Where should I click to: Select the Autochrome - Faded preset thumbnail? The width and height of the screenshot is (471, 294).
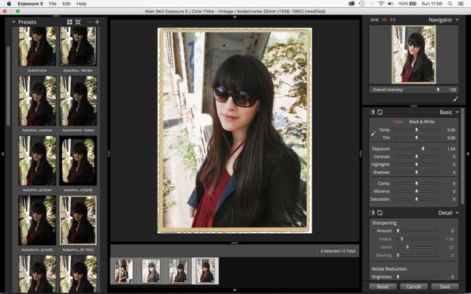click(x=78, y=101)
